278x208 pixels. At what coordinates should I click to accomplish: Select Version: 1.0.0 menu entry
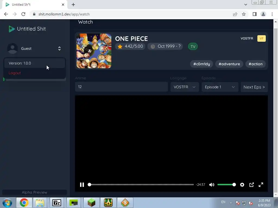(34, 63)
